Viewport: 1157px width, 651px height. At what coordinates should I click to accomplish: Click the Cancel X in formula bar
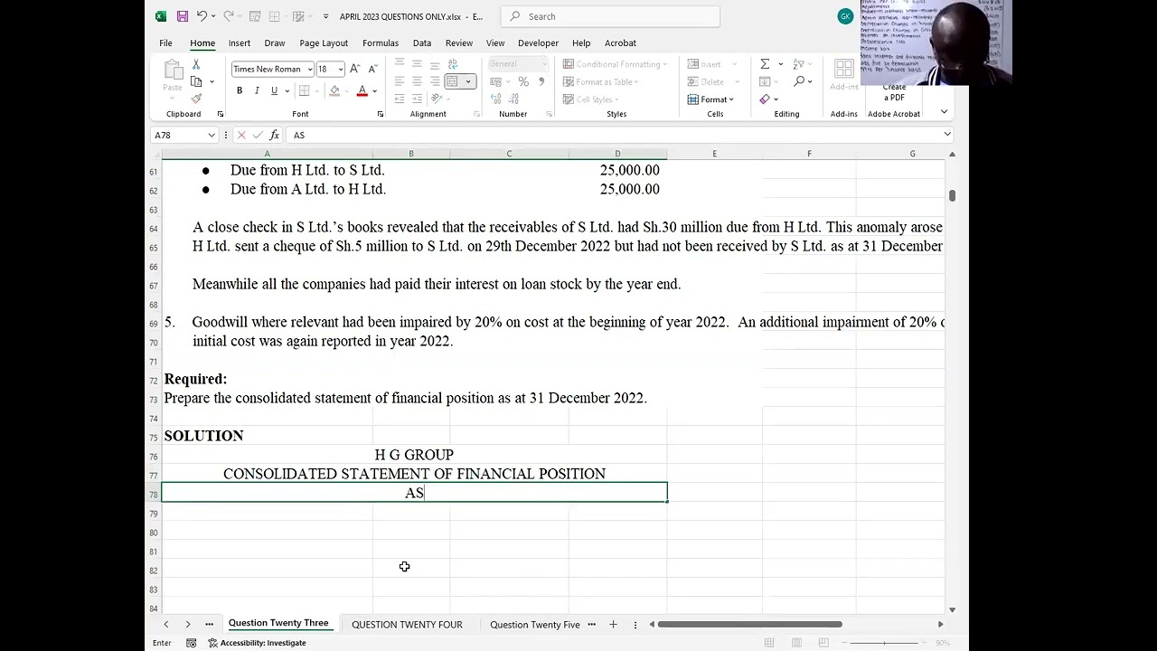pyautogui.click(x=241, y=135)
